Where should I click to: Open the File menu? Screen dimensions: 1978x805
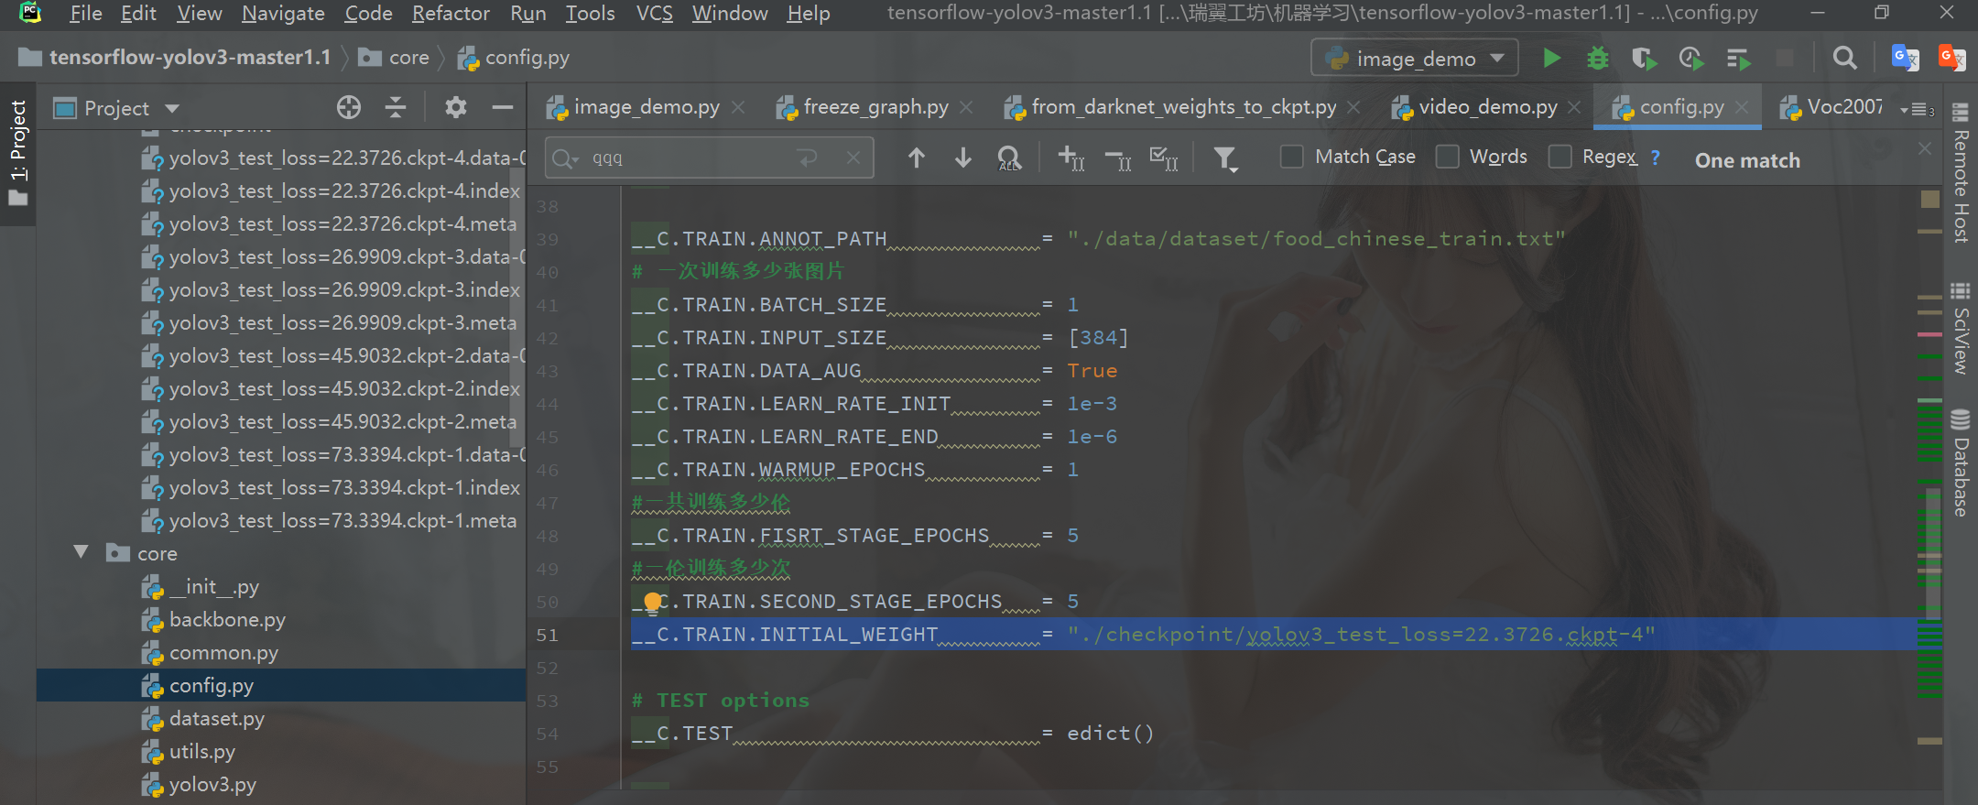tap(85, 14)
